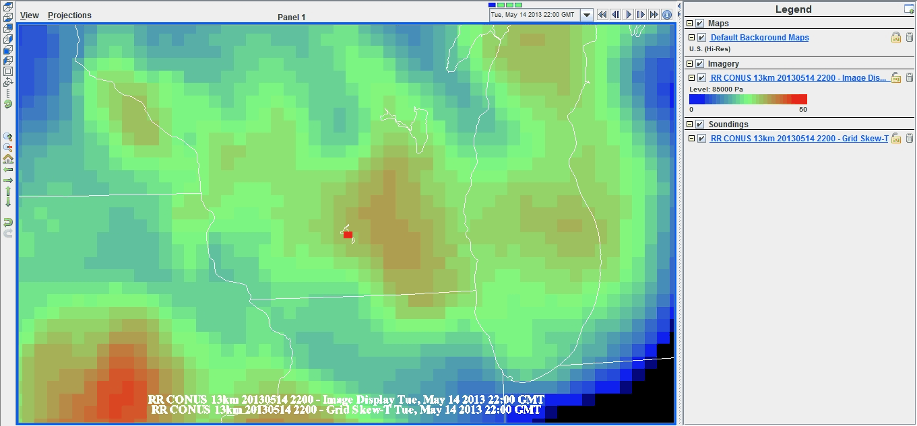Collapse the Grid Skew-T legend entry
This screenshot has height=426, width=917.
(692, 139)
